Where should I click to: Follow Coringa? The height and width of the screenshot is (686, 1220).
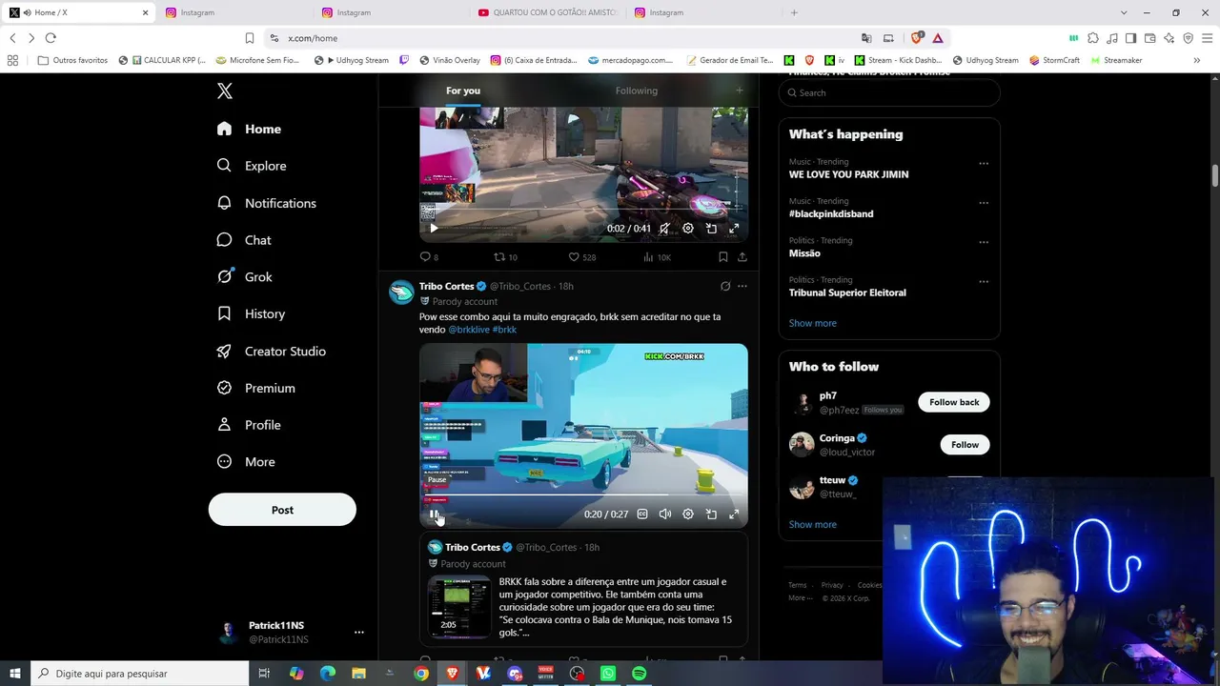tap(965, 445)
